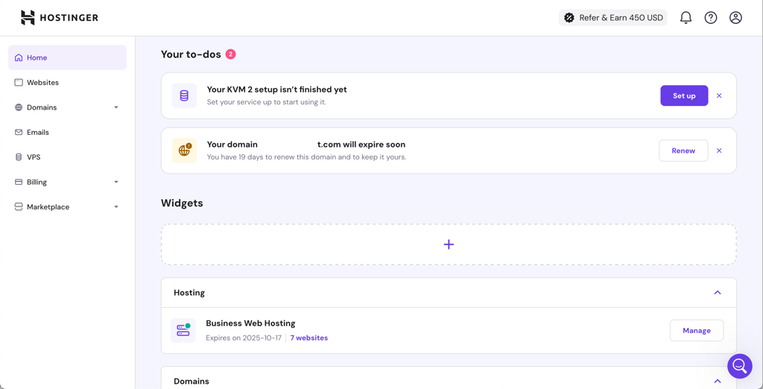The width and height of the screenshot is (763, 389).
Task: Open the search chat bubble button
Action: pos(740,366)
